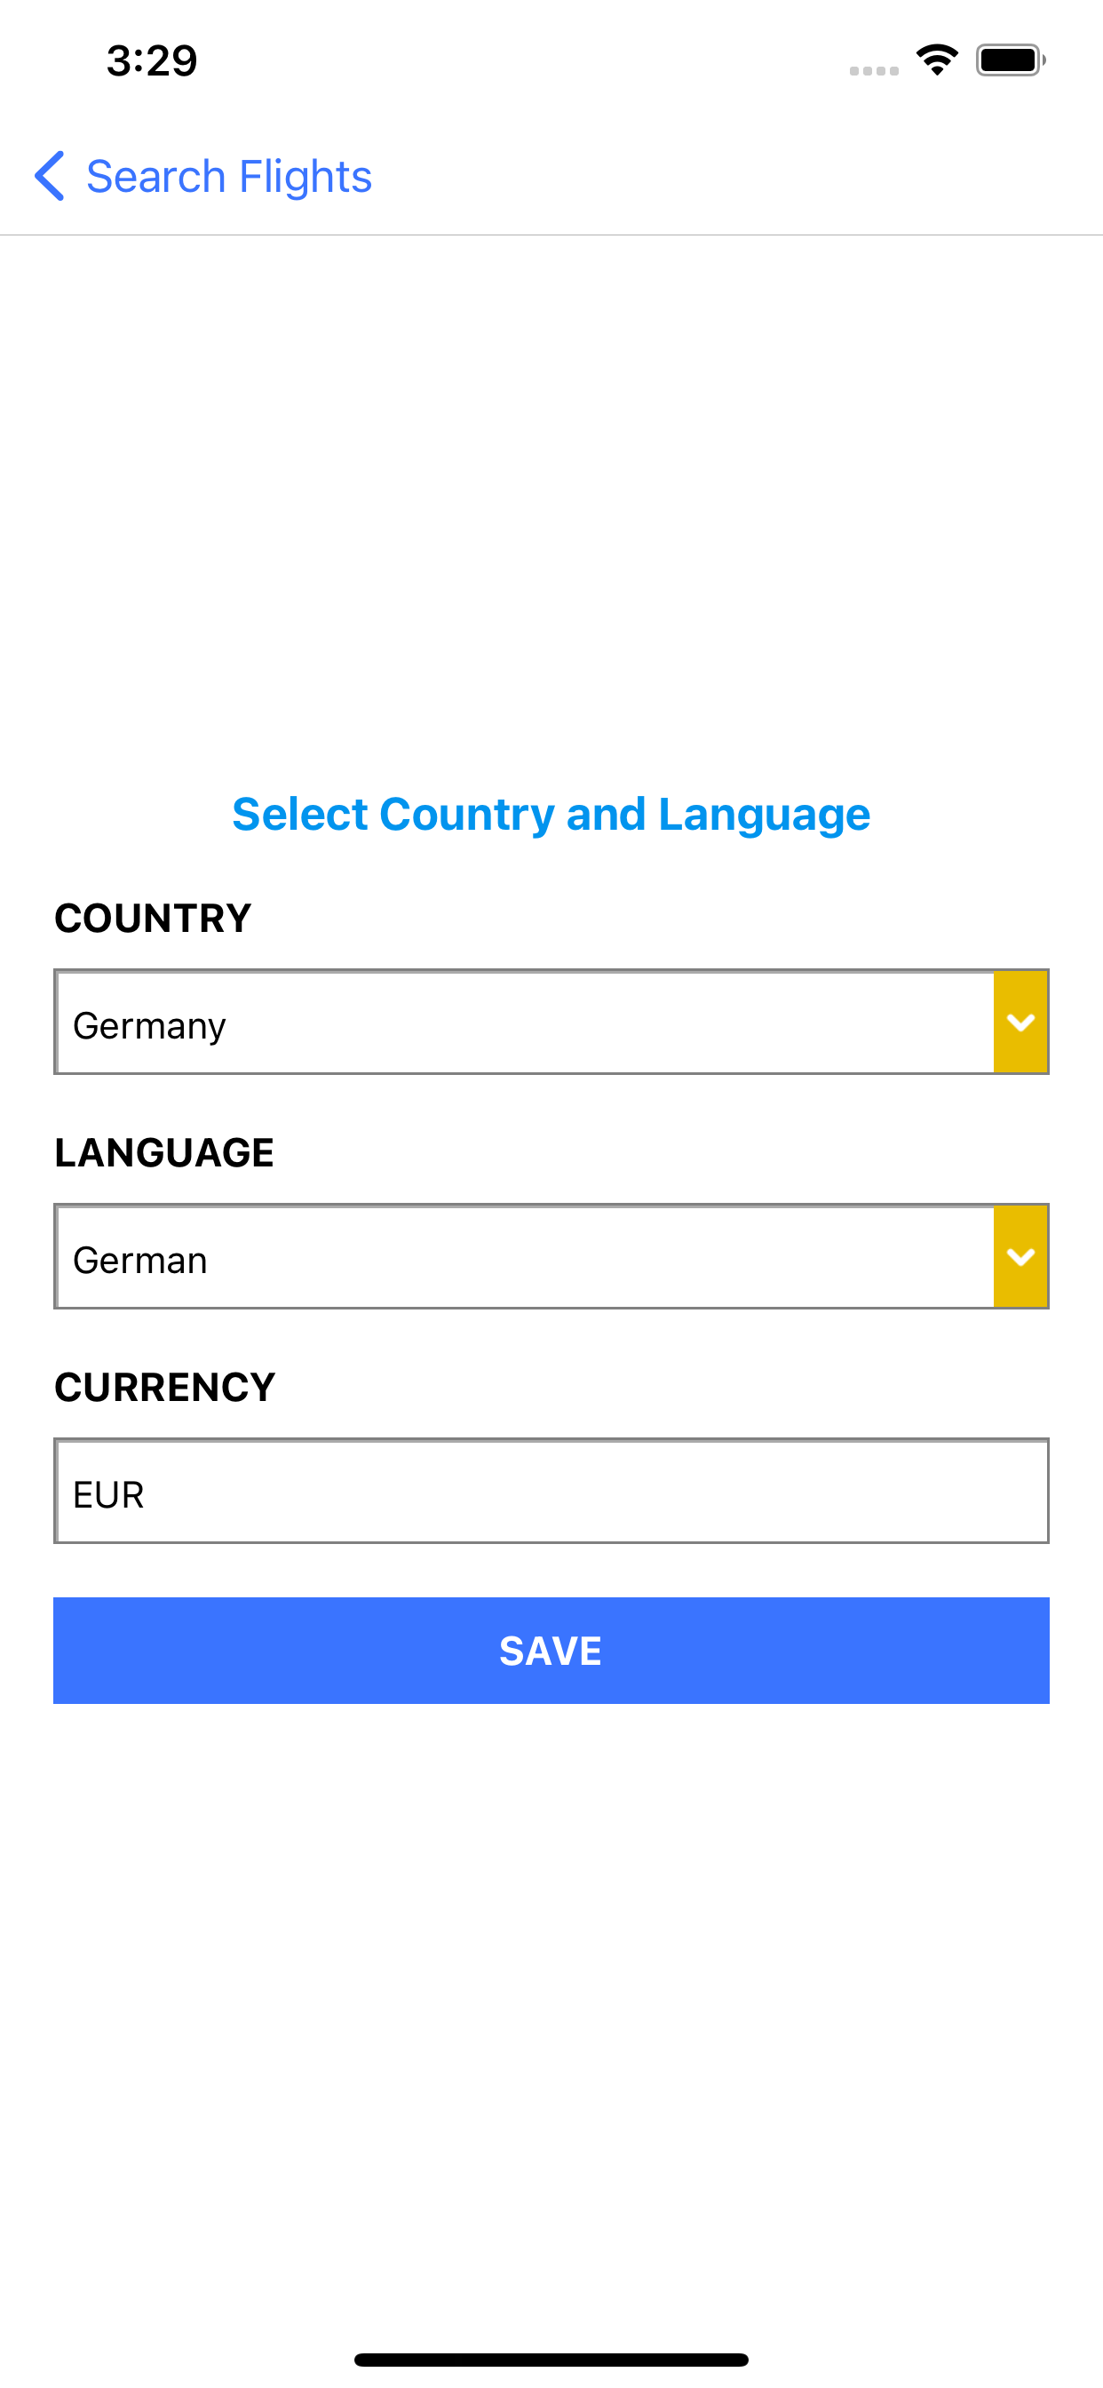Screen dimensions: 1103x2388
Task: Click blank space below SAVE button
Action: tap(551, 2021)
